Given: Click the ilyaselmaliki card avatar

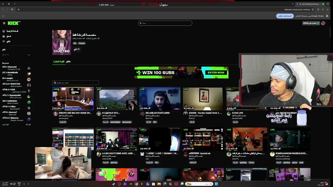Looking at the screenshot, I should pyautogui.click(x=229, y=114).
